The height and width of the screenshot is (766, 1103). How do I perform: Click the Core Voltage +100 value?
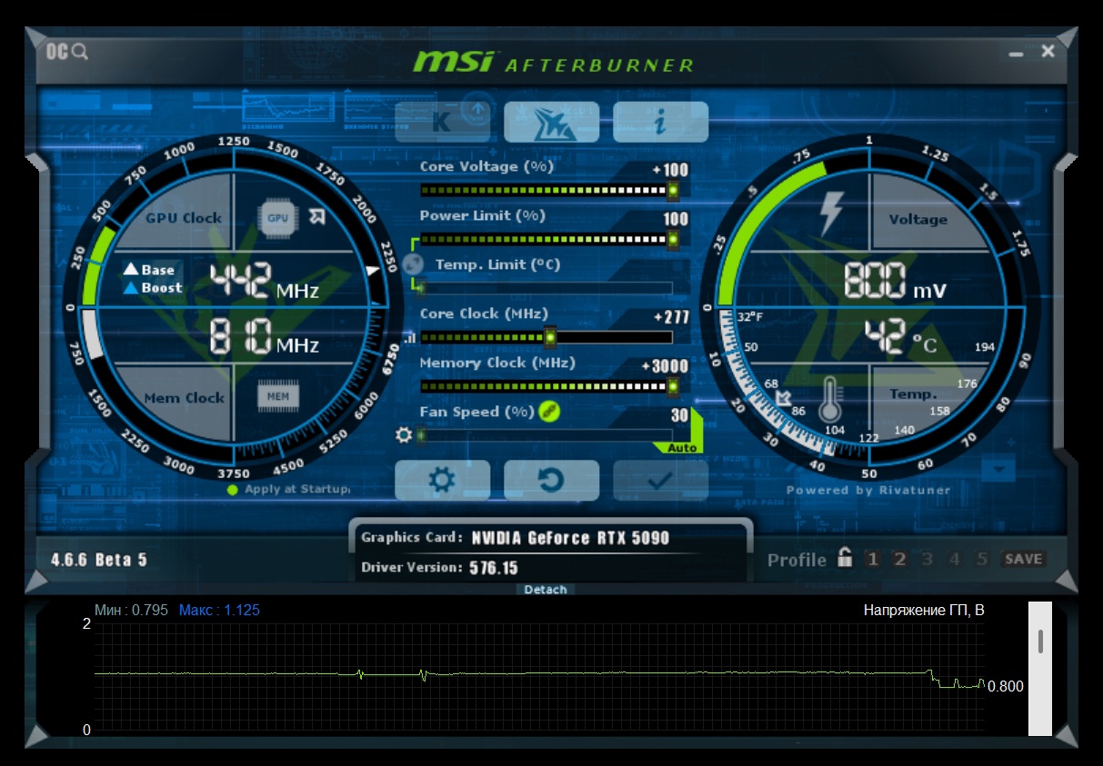[x=671, y=170]
